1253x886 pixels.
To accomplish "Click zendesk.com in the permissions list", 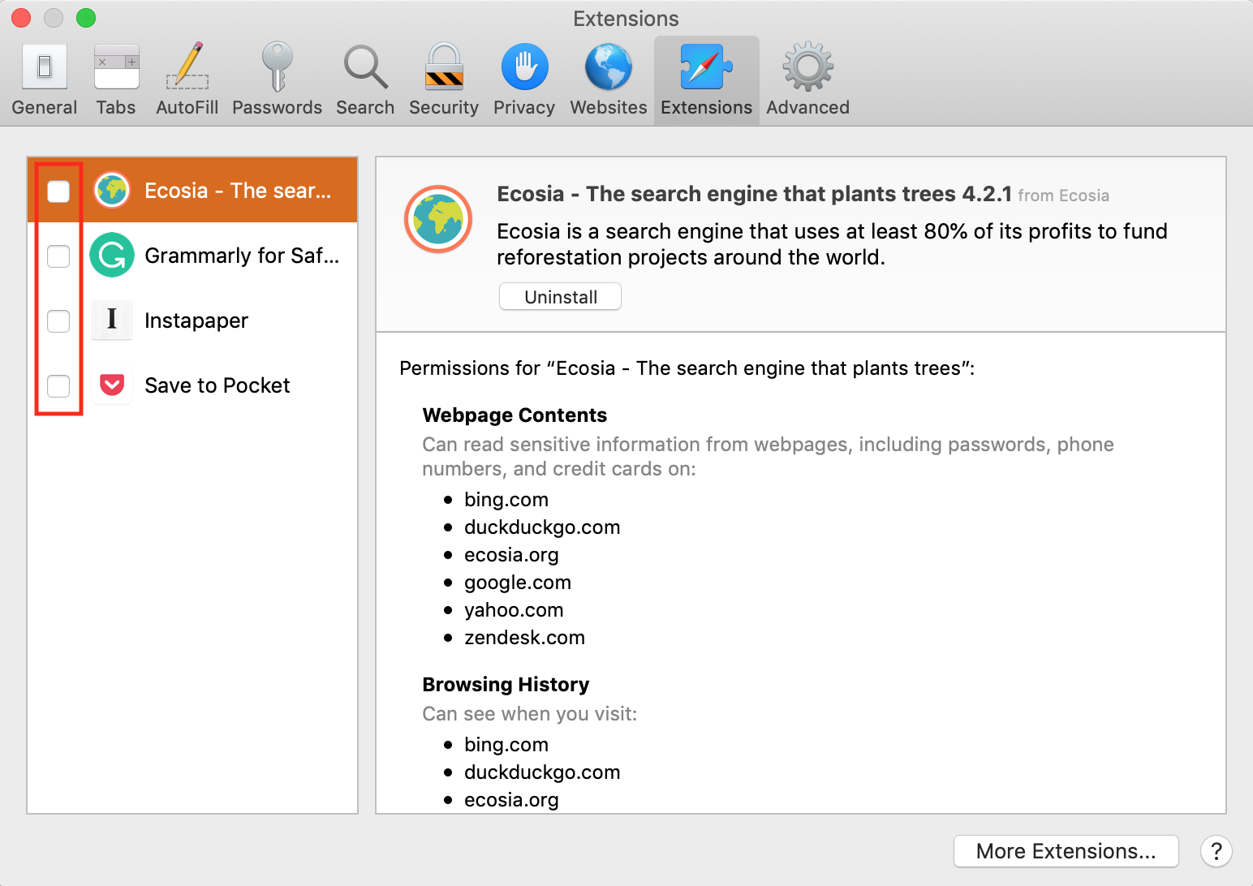I will (524, 638).
